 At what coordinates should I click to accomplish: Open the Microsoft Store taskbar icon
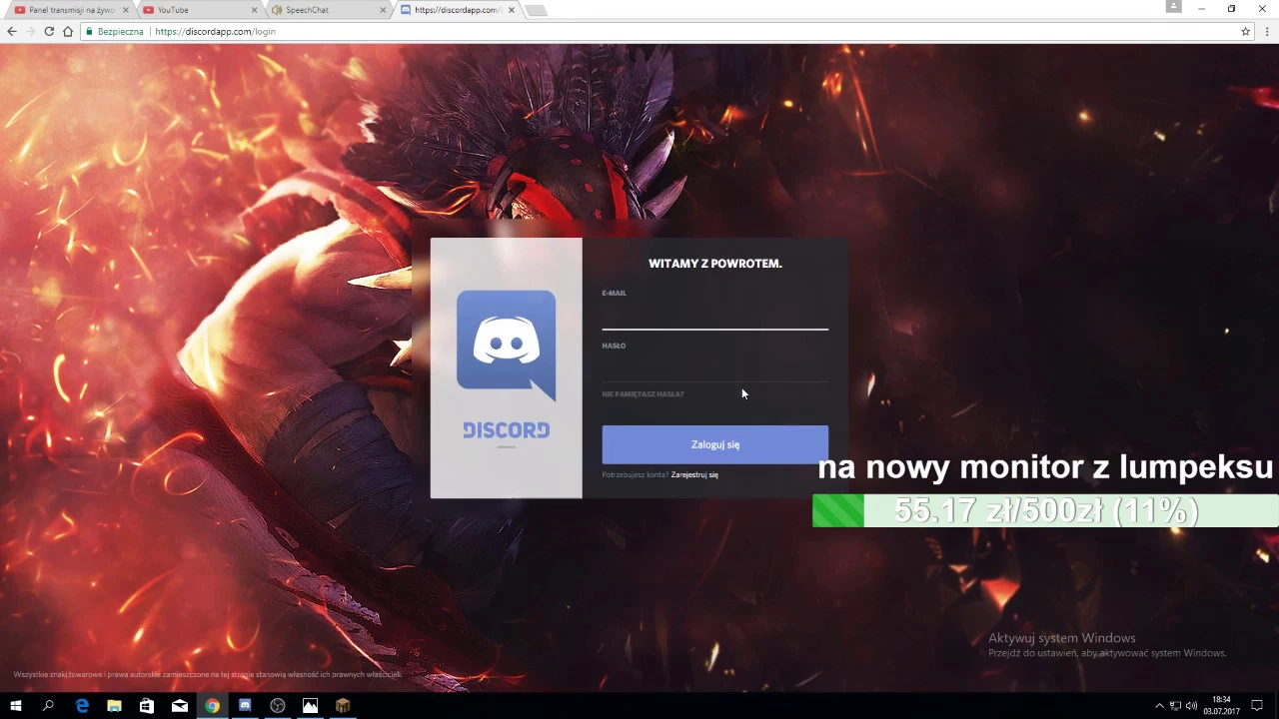tap(147, 706)
